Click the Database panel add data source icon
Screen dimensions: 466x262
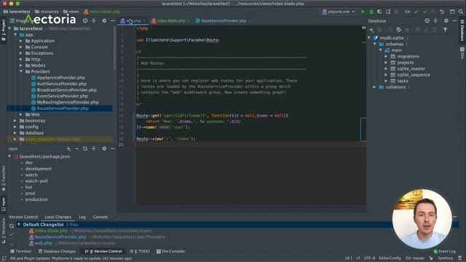371,30
